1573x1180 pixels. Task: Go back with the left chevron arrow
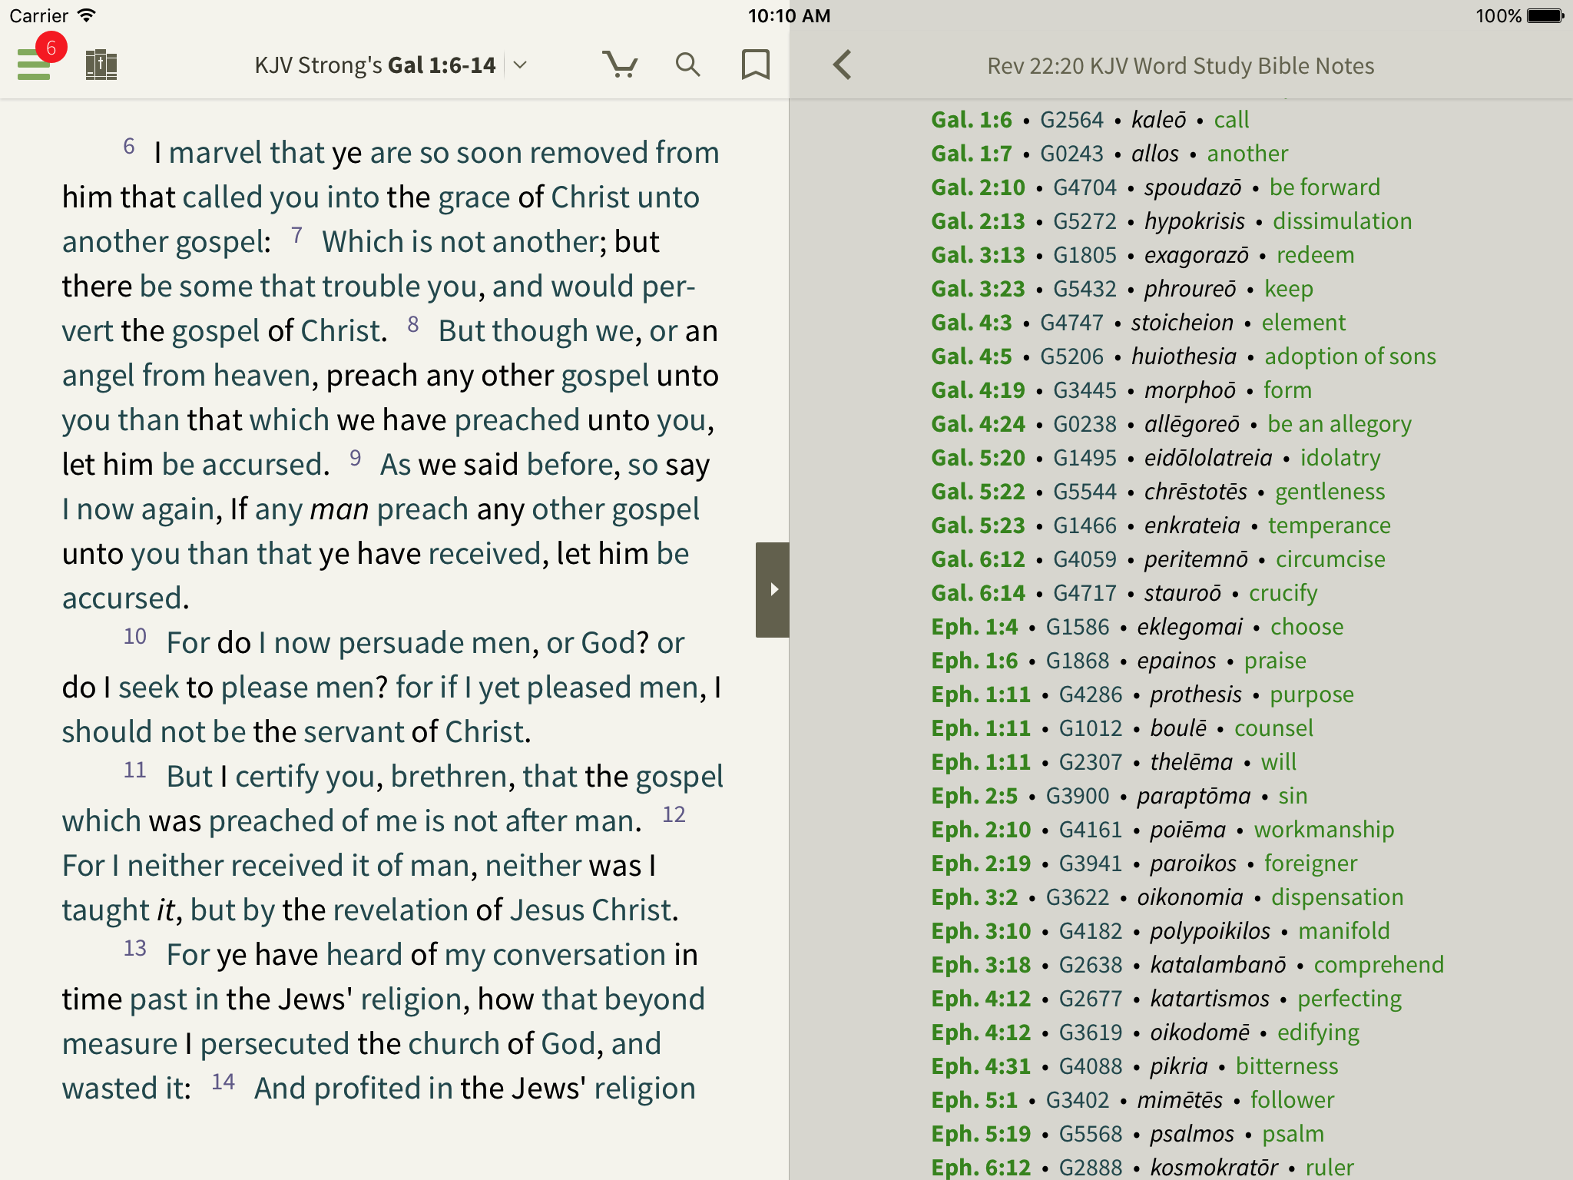tap(843, 65)
